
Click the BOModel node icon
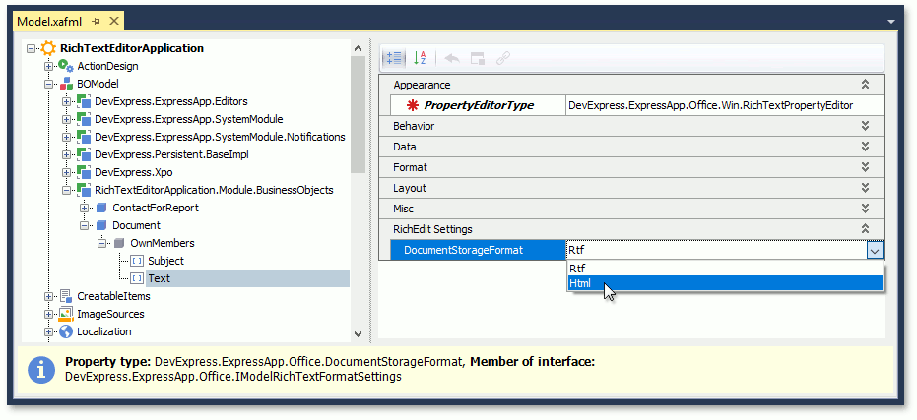pyautogui.click(x=66, y=85)
